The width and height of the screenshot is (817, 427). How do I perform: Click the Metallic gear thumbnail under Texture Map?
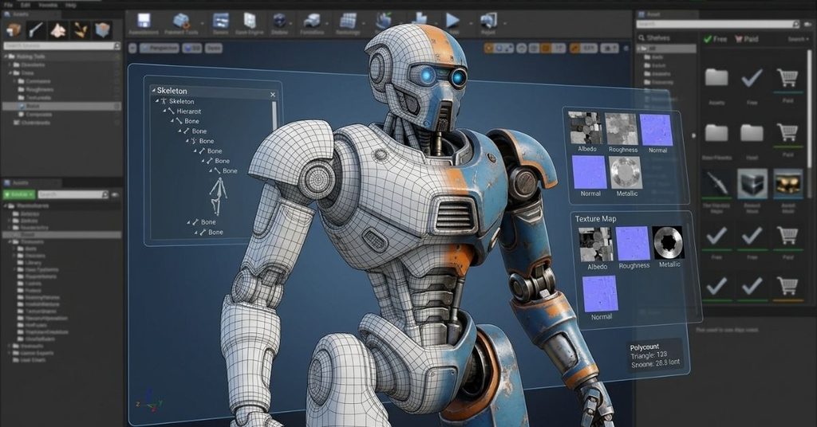point(668,242)
